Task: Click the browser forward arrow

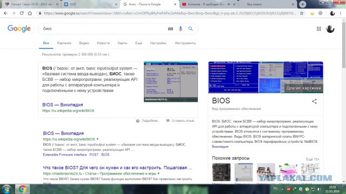Action: pos(14,13)
